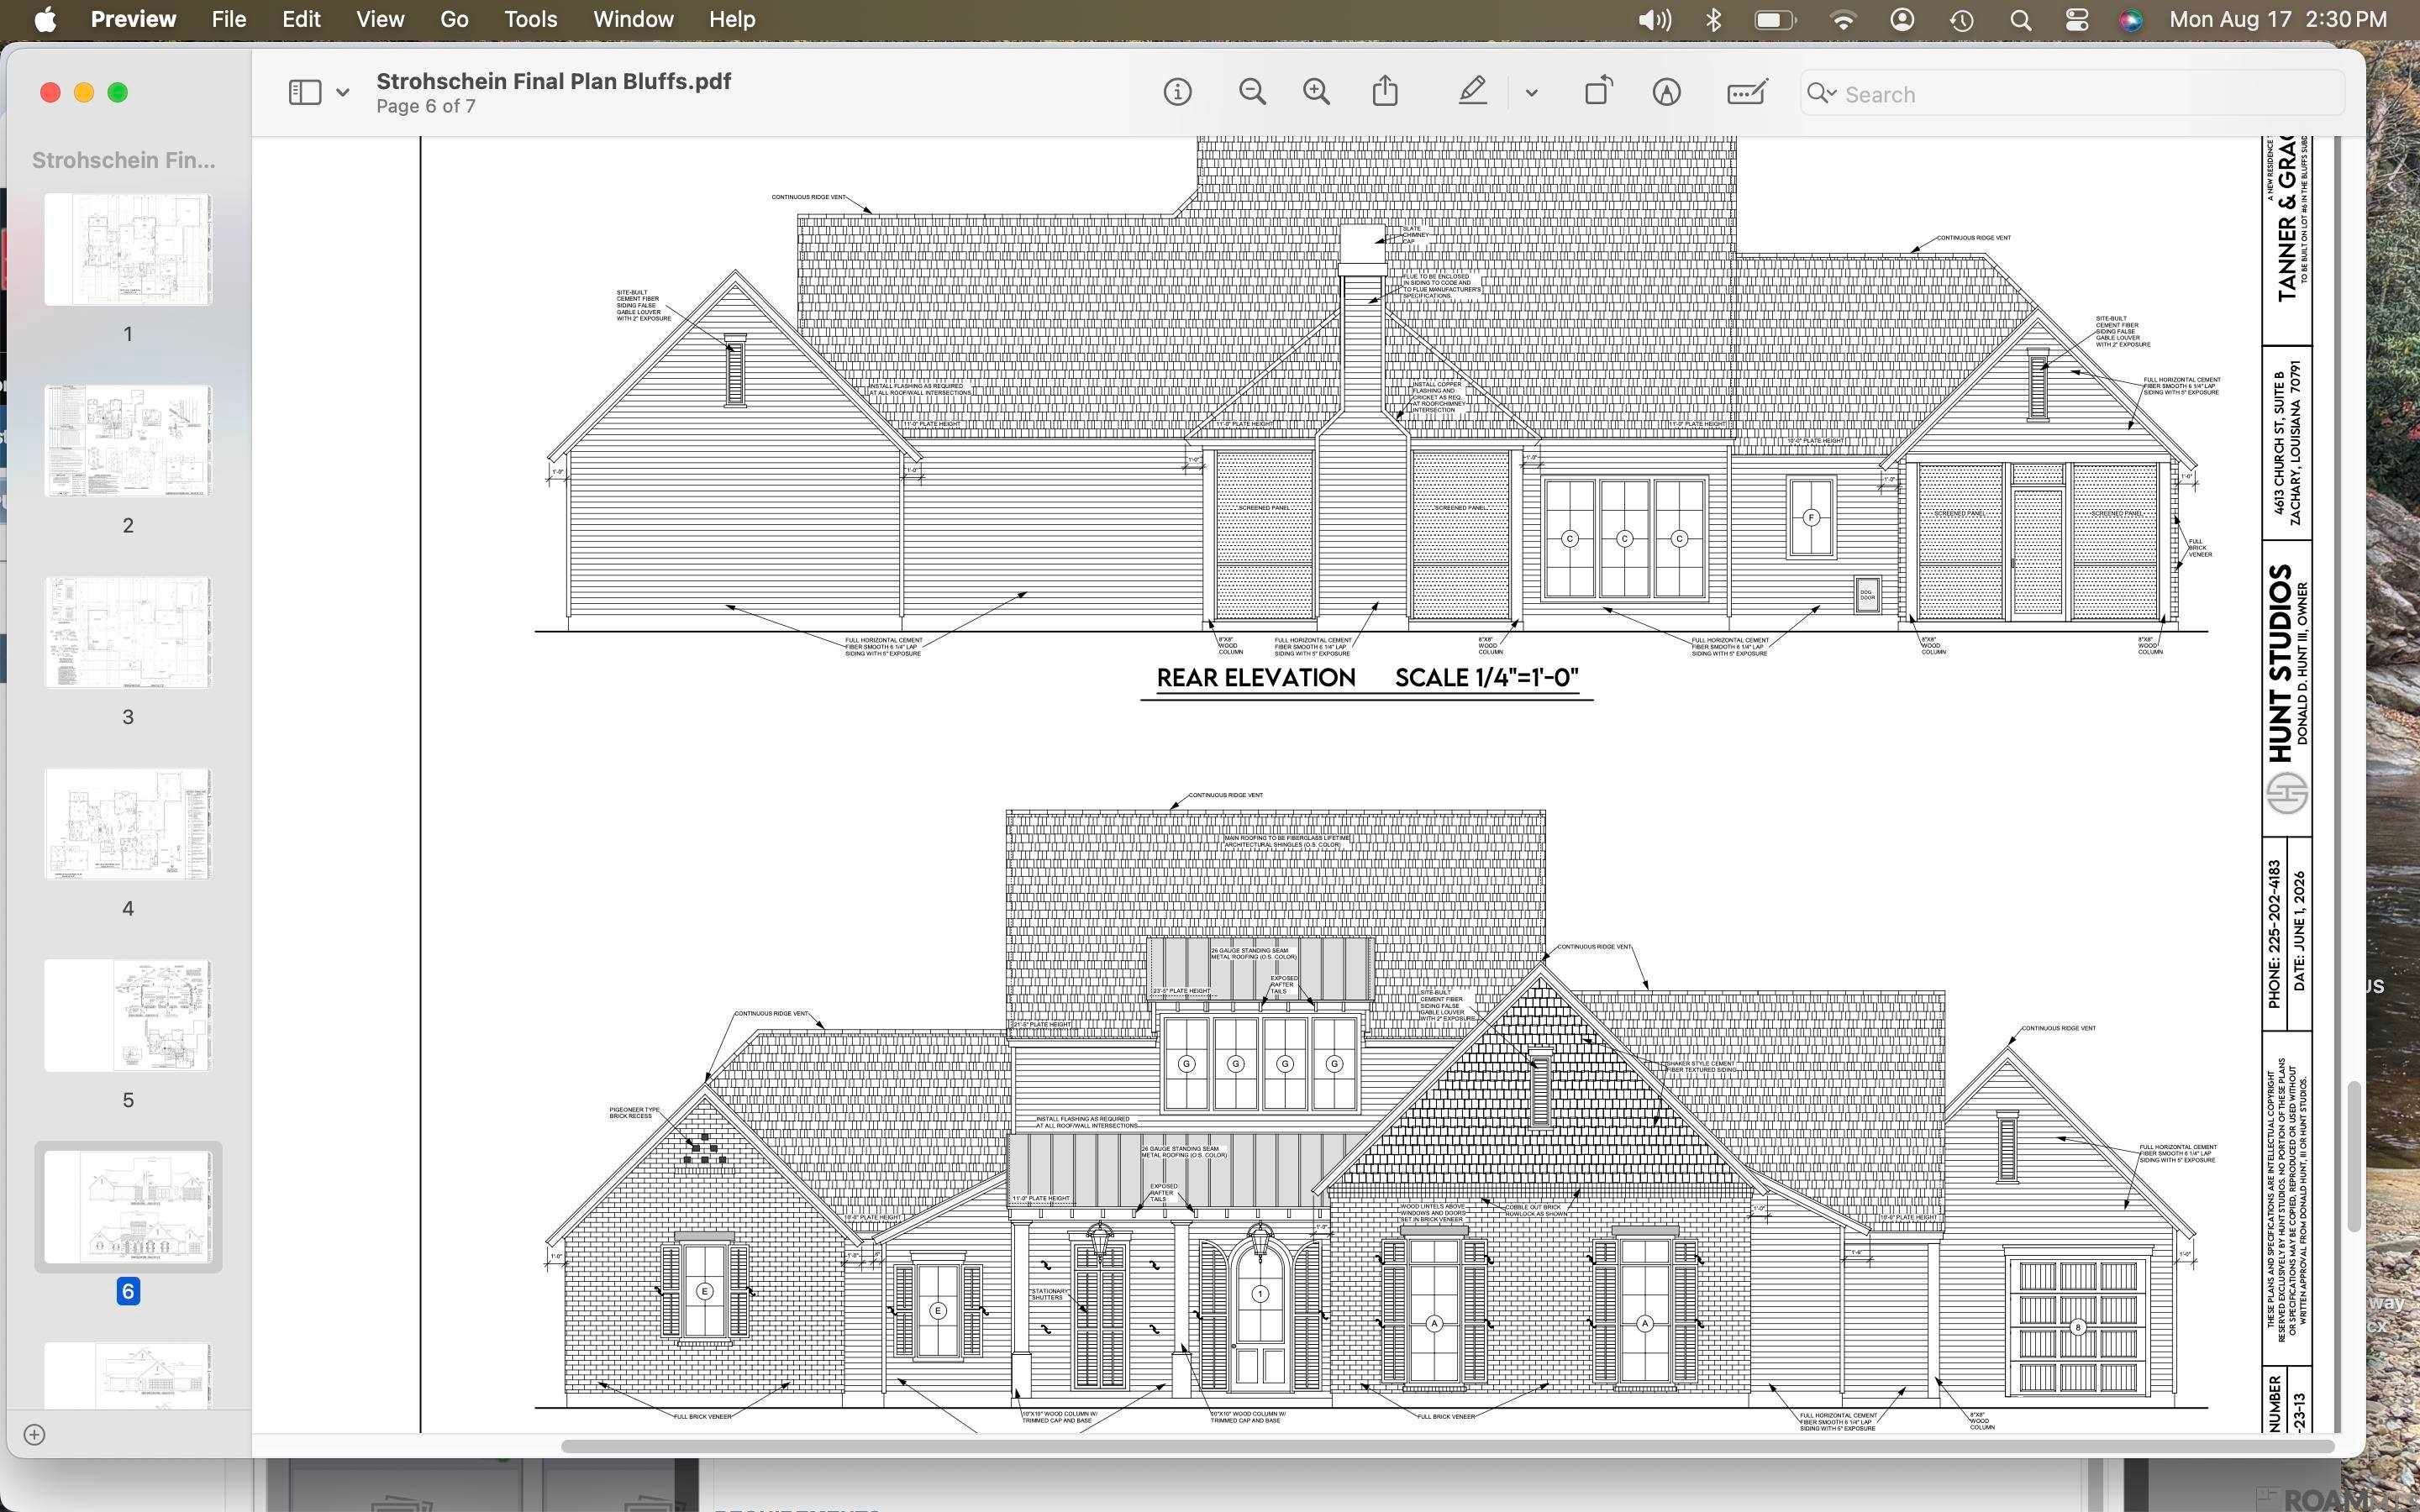Add a page with the sidebar plus button

34,1435
